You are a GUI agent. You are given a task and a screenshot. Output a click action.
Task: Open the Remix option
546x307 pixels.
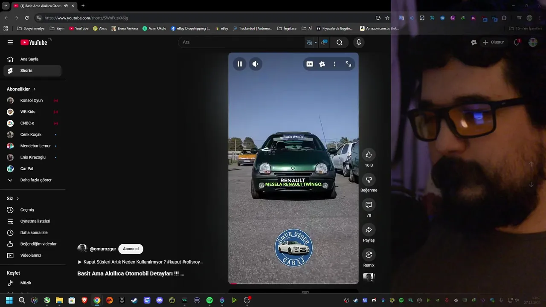point(369,255)
